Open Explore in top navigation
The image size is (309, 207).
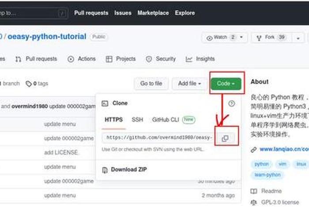pos(185,13)
